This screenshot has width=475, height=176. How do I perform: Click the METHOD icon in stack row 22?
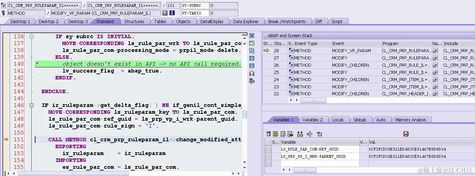tap(291, 93)
